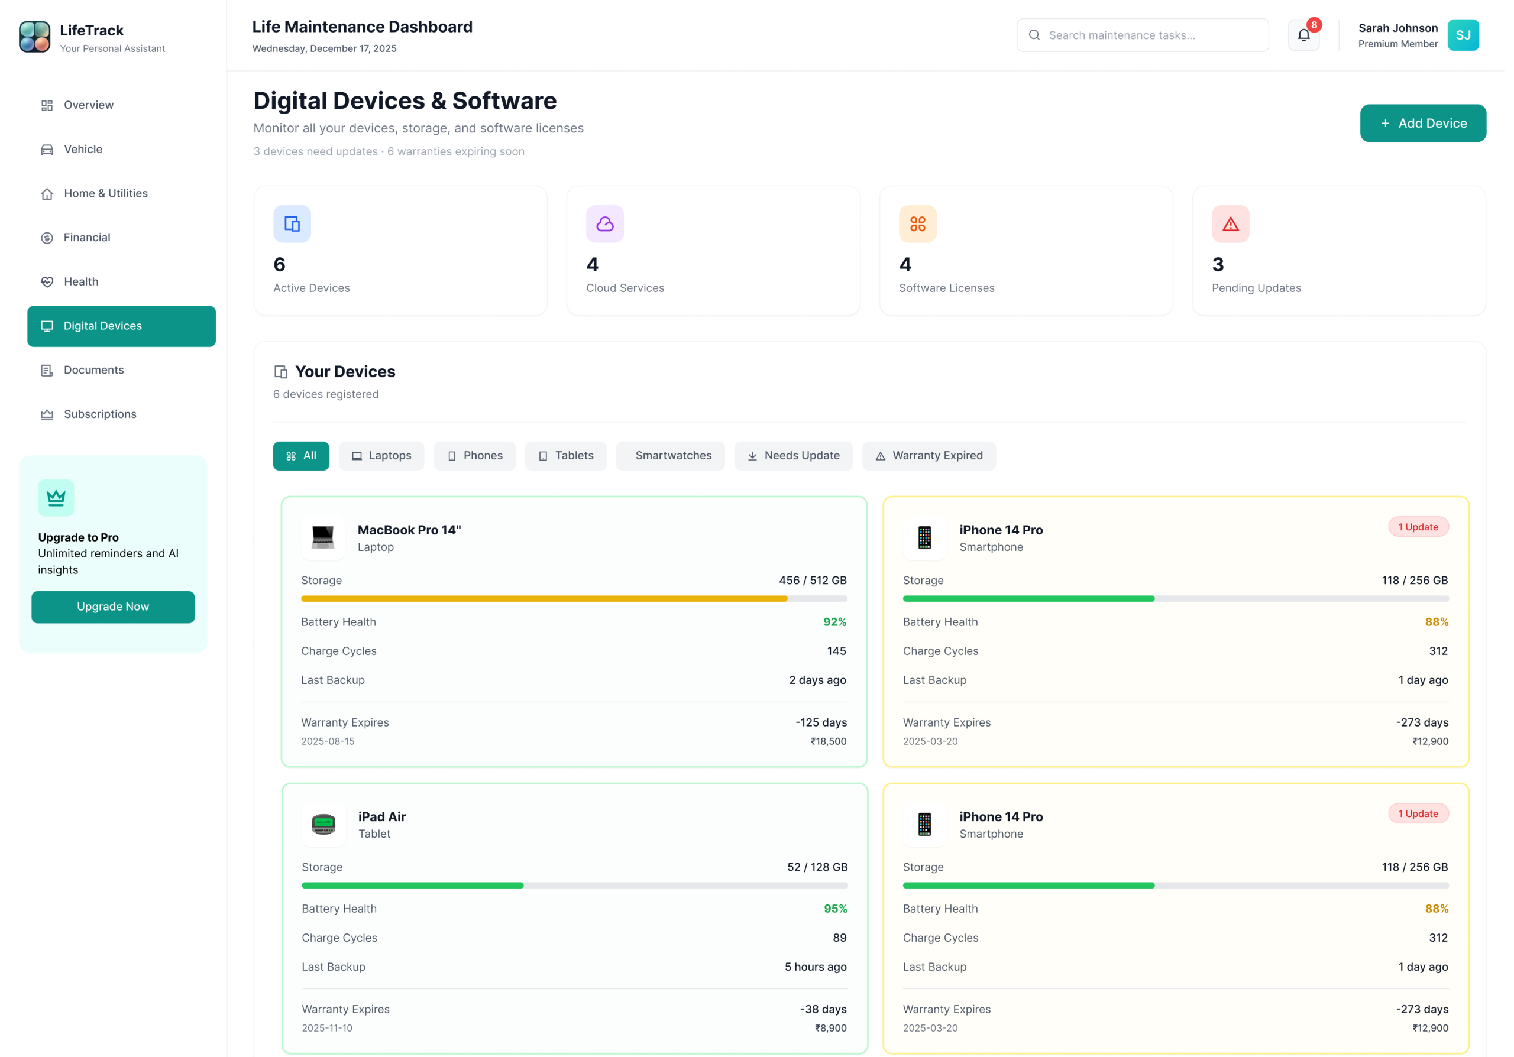Click the iPad Air device icon
The image size is (1514, 1057).
coord(323,823)
